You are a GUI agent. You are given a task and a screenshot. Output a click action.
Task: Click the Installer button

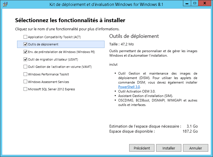169,148
